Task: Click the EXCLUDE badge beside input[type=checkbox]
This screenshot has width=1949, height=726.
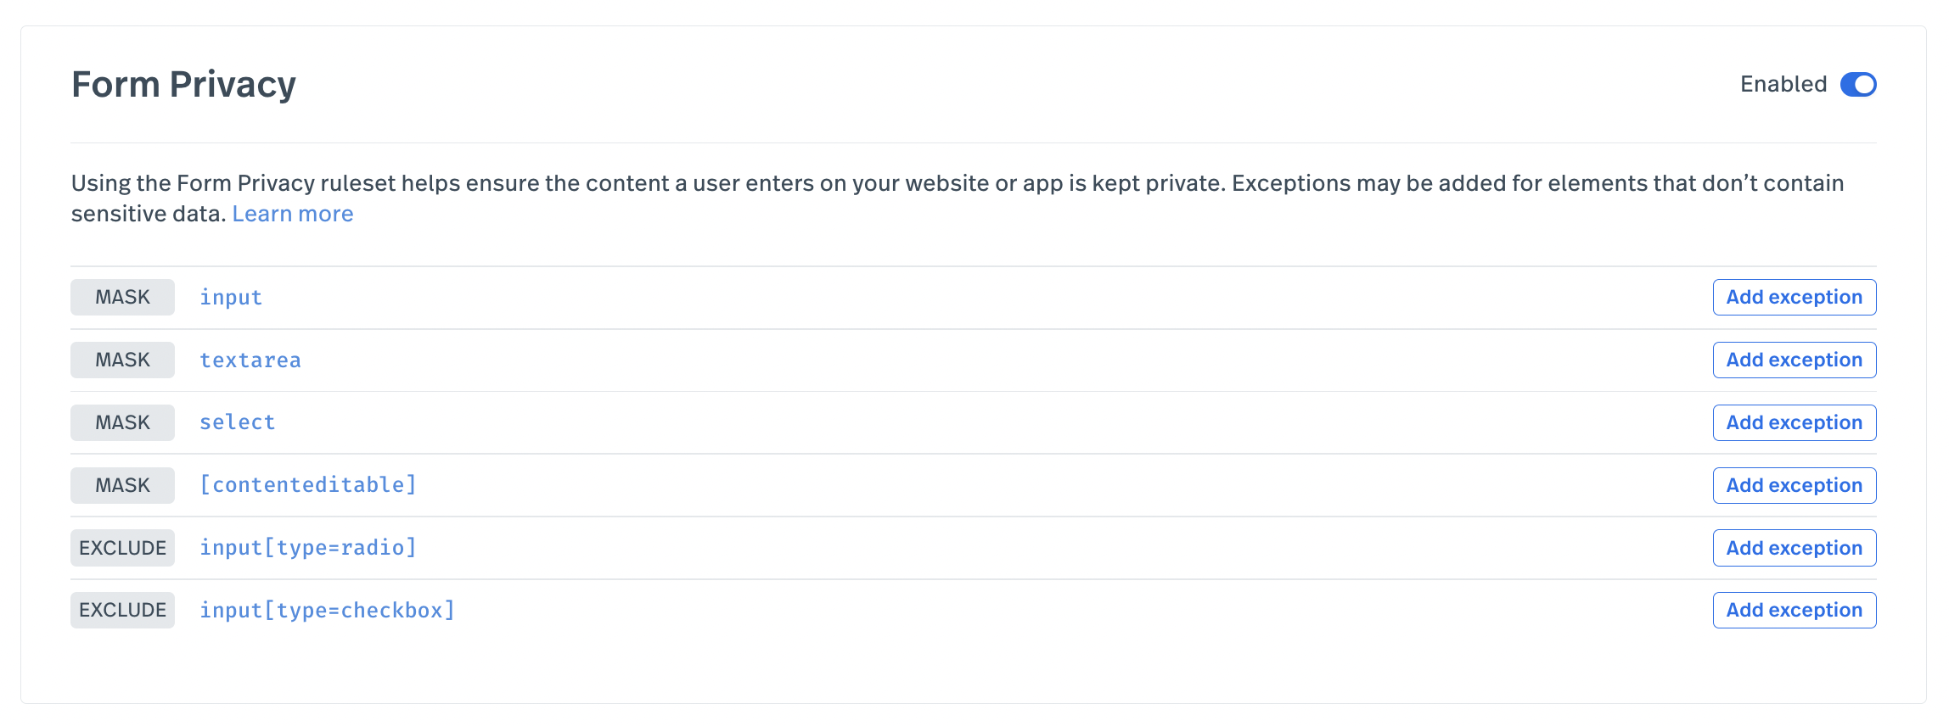Action: pyautogui.click(x=122, y=611)
